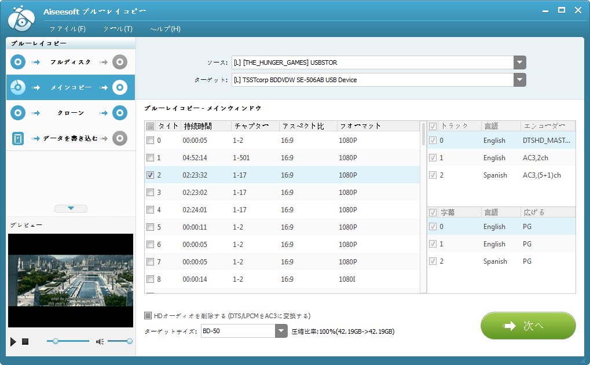Select the メインコピー mode icon
The width and height of the screenshot is (590, 365).
18,87
